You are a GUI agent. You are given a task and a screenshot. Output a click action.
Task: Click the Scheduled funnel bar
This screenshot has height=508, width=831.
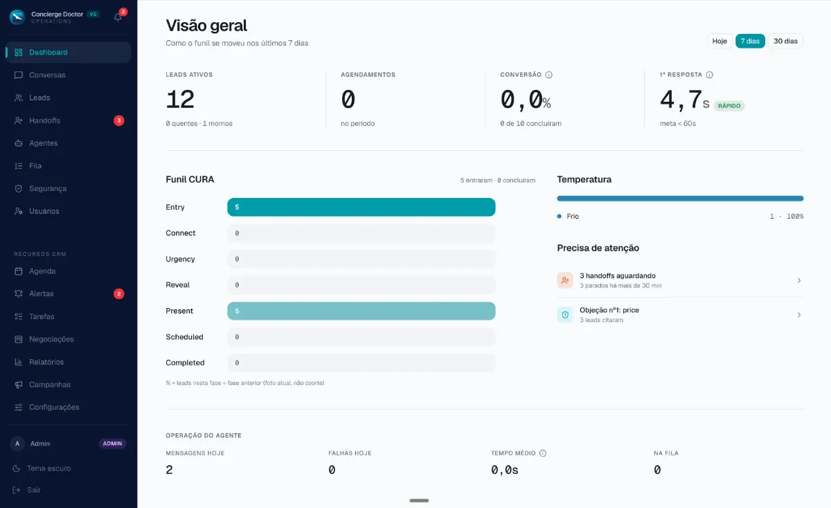pyautogui.click(x=361, y=337)
